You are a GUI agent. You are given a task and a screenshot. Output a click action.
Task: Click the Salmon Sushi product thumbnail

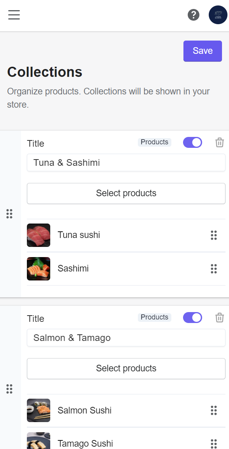39,410
